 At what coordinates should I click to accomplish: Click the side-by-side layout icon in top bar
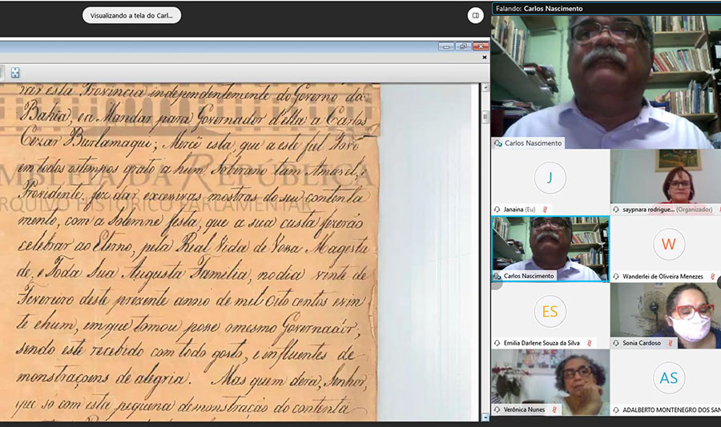tap(475, 15)
